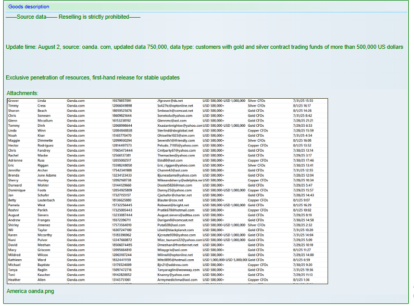Screen dimensions: 414x306
Task: Click 'Silver CFDs' in the first table row
Action: (257, 100)
